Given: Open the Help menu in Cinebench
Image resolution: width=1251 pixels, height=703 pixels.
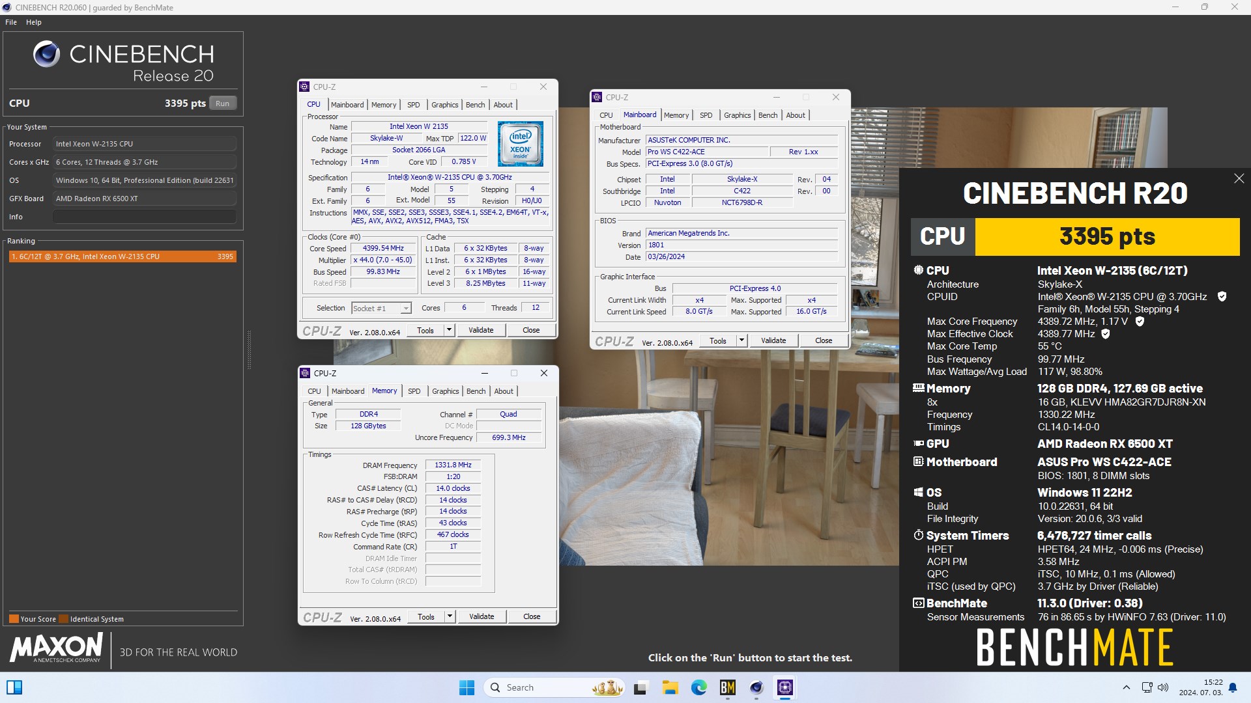Looking at the screenshot, I should click(x=34, y=22).
